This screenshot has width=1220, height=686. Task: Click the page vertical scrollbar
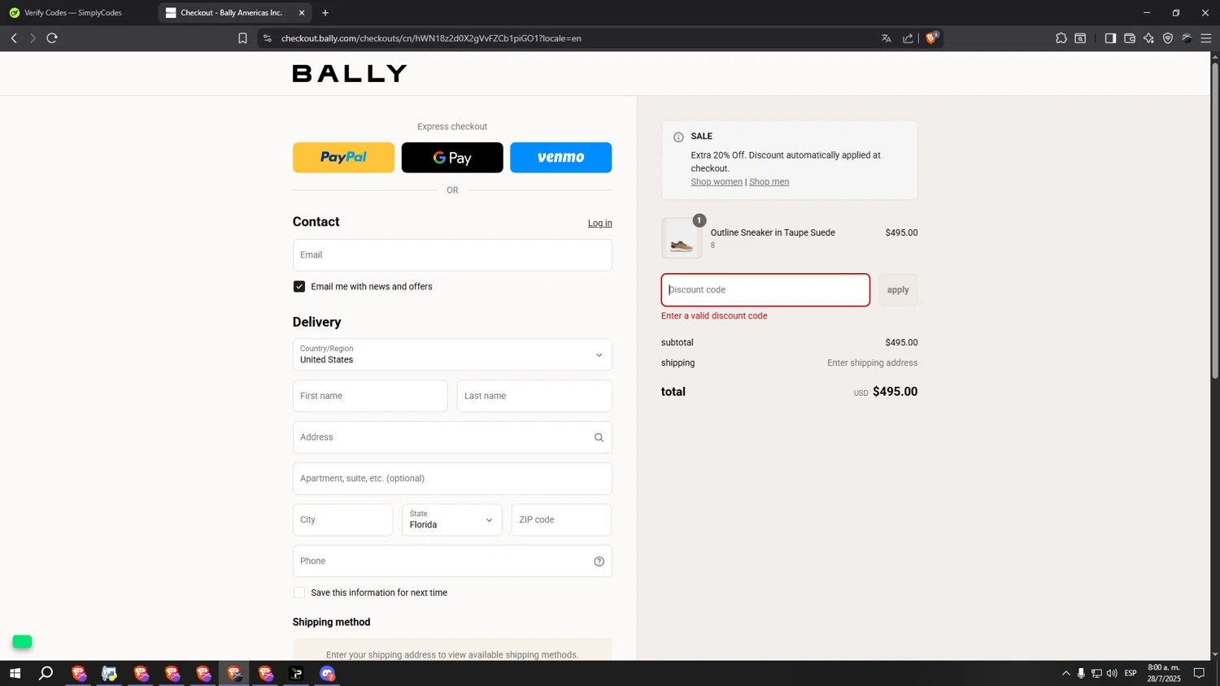coord(1215,219)
